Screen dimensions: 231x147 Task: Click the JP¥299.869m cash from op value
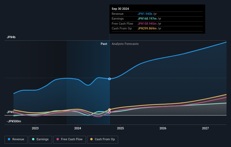point(147,29)
